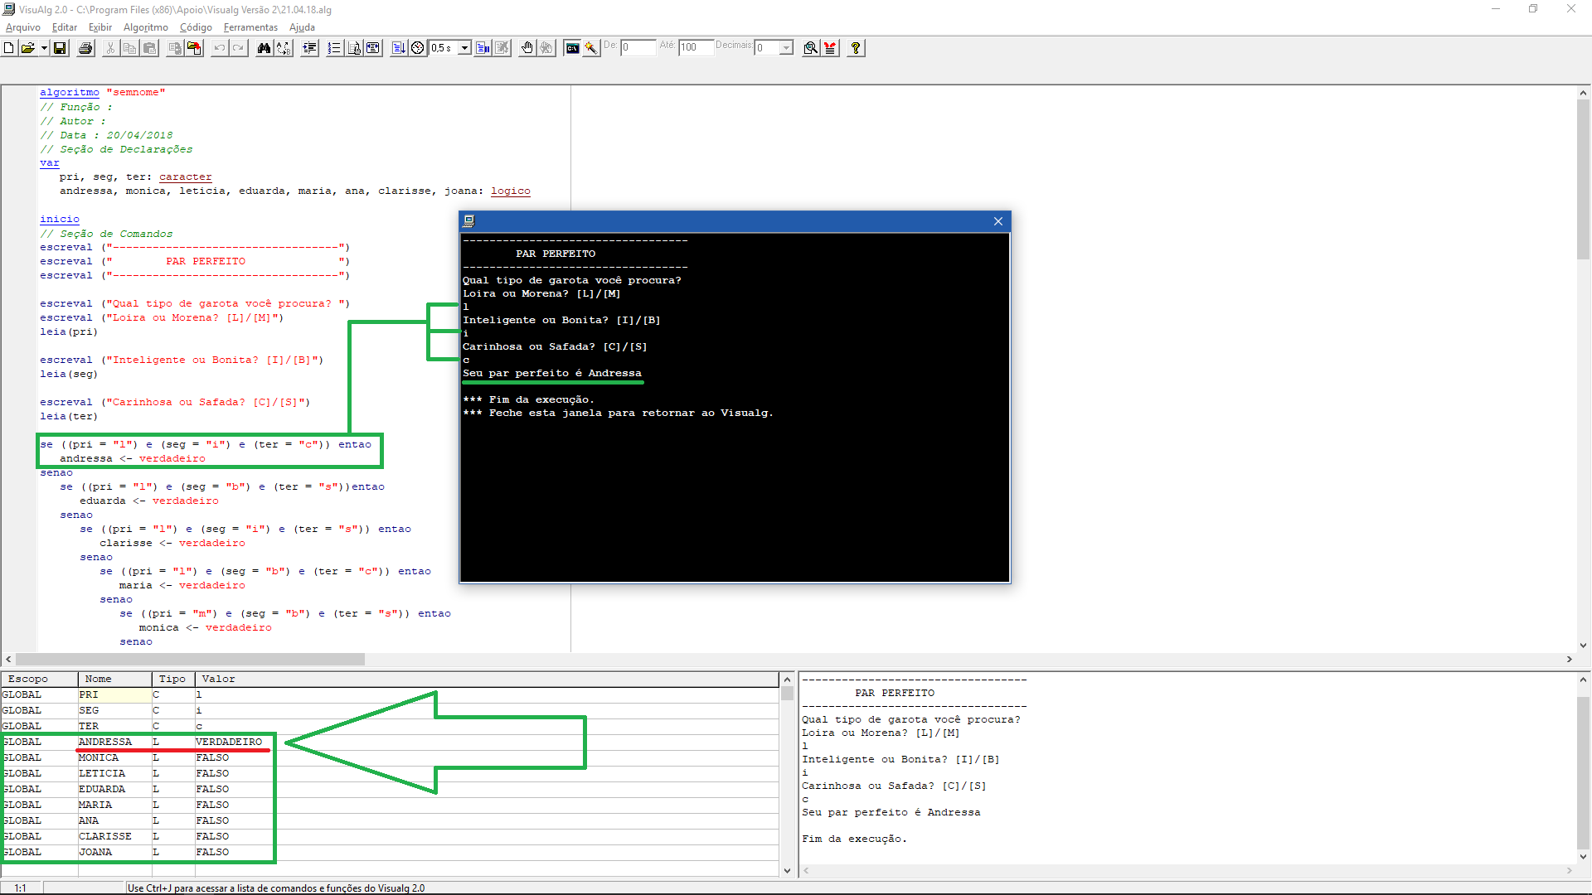Open the Decimais dropdown
Screen dimensions: 1592x895
click(x=786, y=48)
